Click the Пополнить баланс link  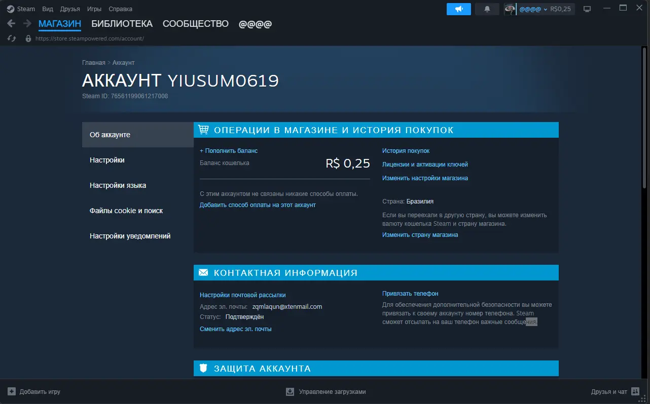(x=229, y=151)
